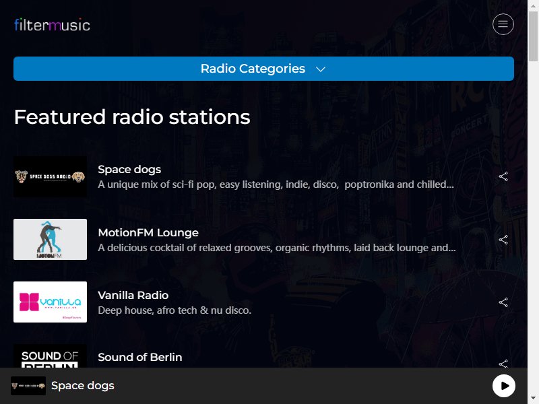Click the page's vertical scrollbar thumb

tap(533, 36)
